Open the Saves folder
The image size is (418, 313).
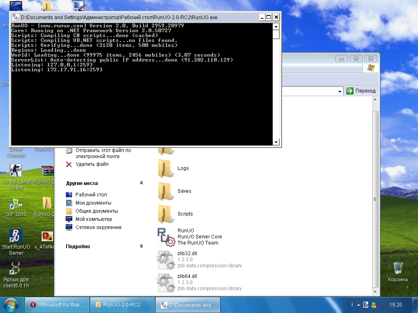click(x=165, y=191)
